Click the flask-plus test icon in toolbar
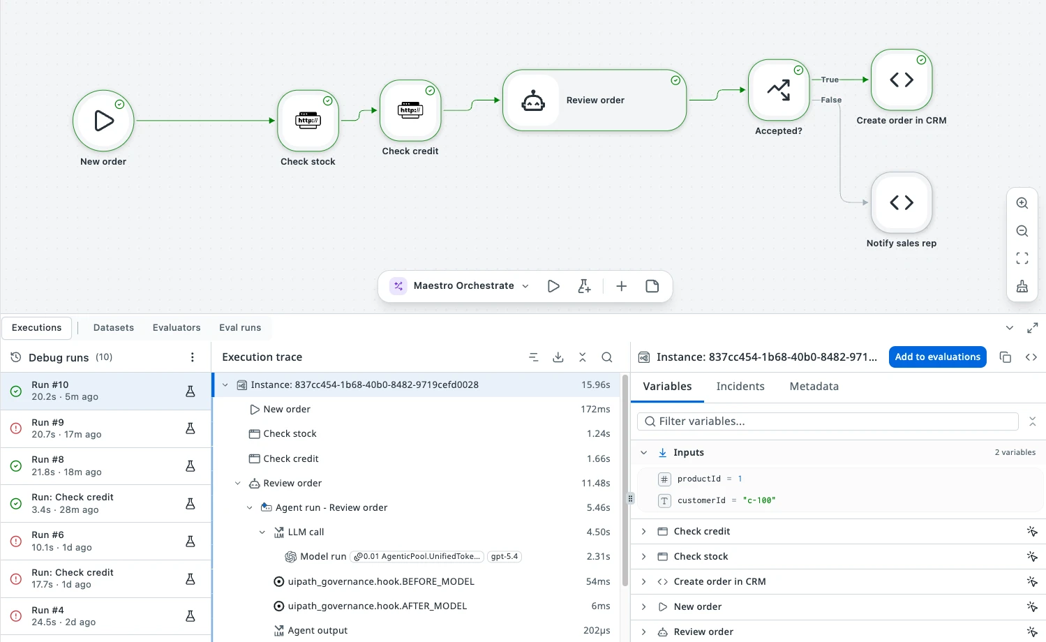 click(x=584, y=286)
